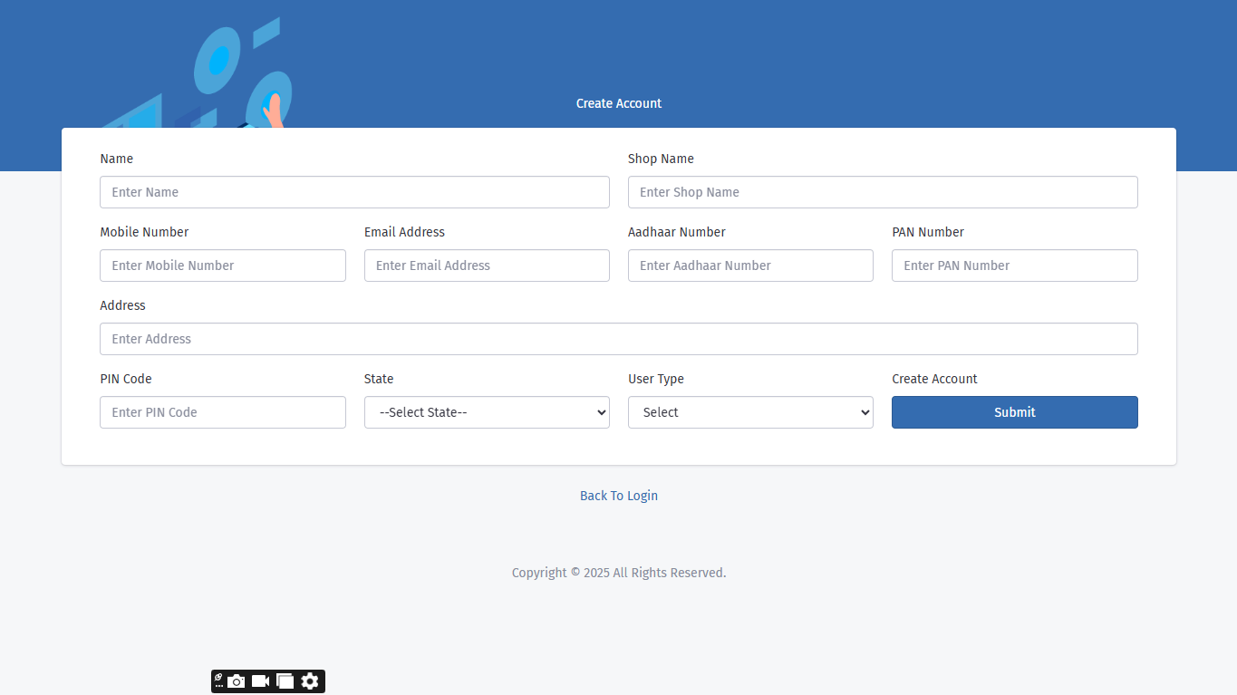Click the small link icon with dots in the capture toolbar

[218, 681]
